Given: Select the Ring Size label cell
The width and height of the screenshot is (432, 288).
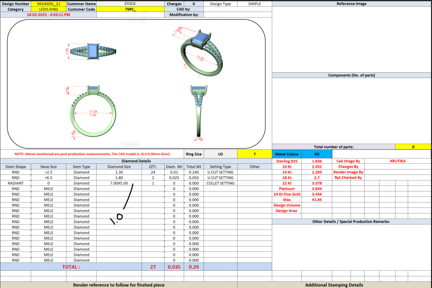Looking at the screenshot, I should click(194, 154).
